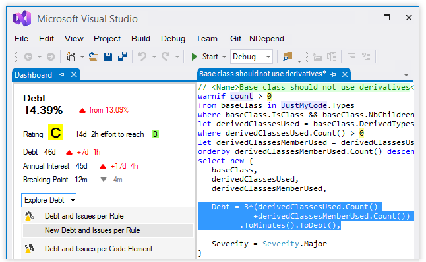
Task: Open the document tab list dropdown
Action: (406, 75)
